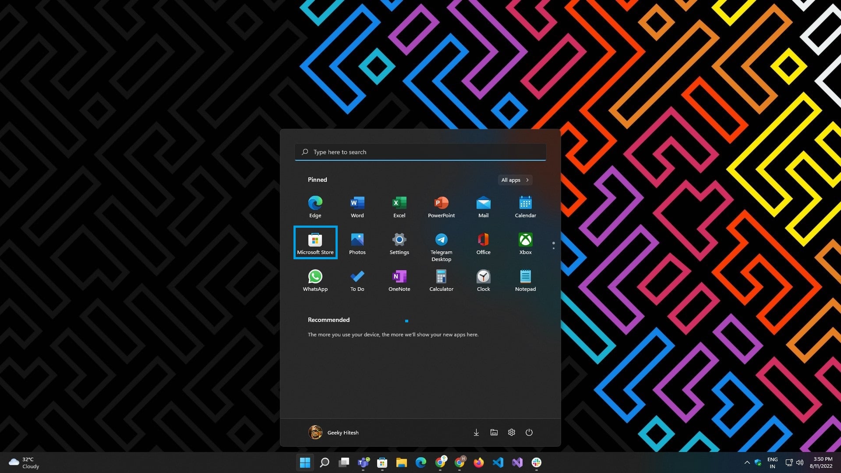Open Windows Security shield tray icon
The height and width of the screenshot is (473, 841).
[758, 462]
